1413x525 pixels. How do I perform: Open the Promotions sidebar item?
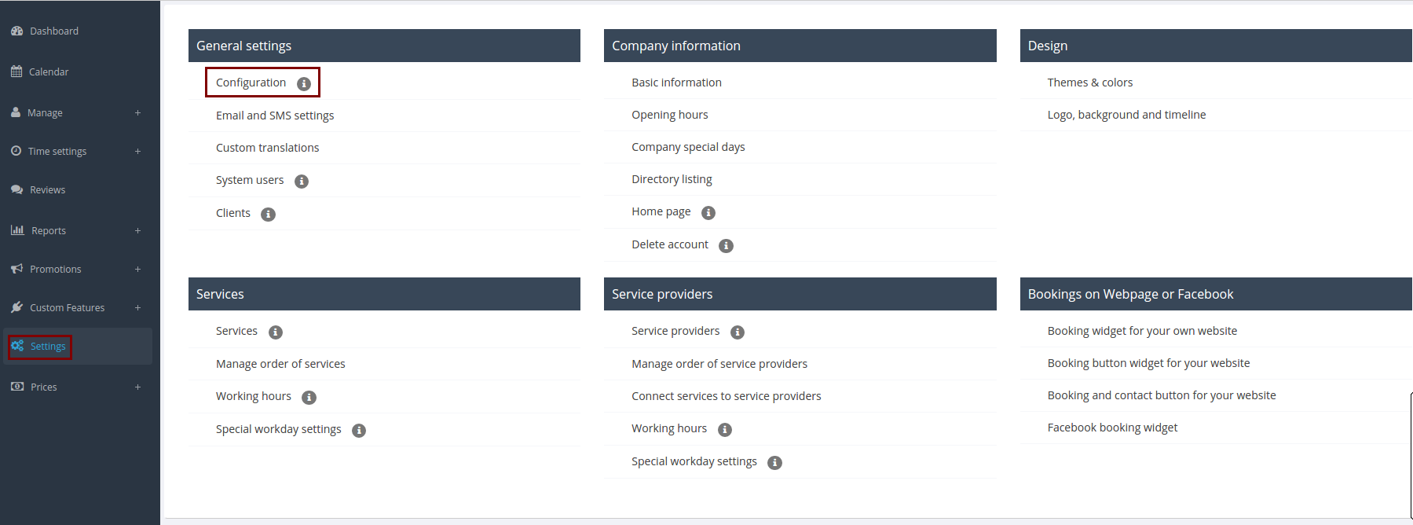click(55, 269)
